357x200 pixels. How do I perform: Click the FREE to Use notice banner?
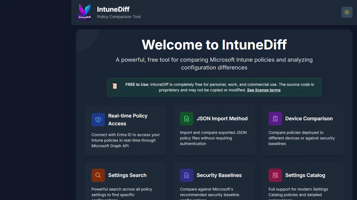[214, 87]
